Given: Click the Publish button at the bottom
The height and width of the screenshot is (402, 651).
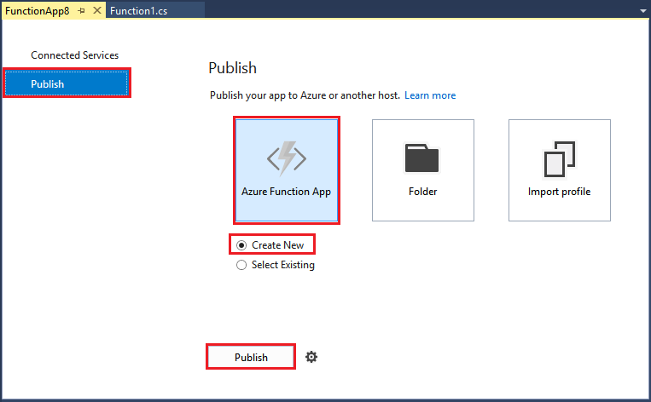Looking at the screenshot, I should [x=251, y=357].
